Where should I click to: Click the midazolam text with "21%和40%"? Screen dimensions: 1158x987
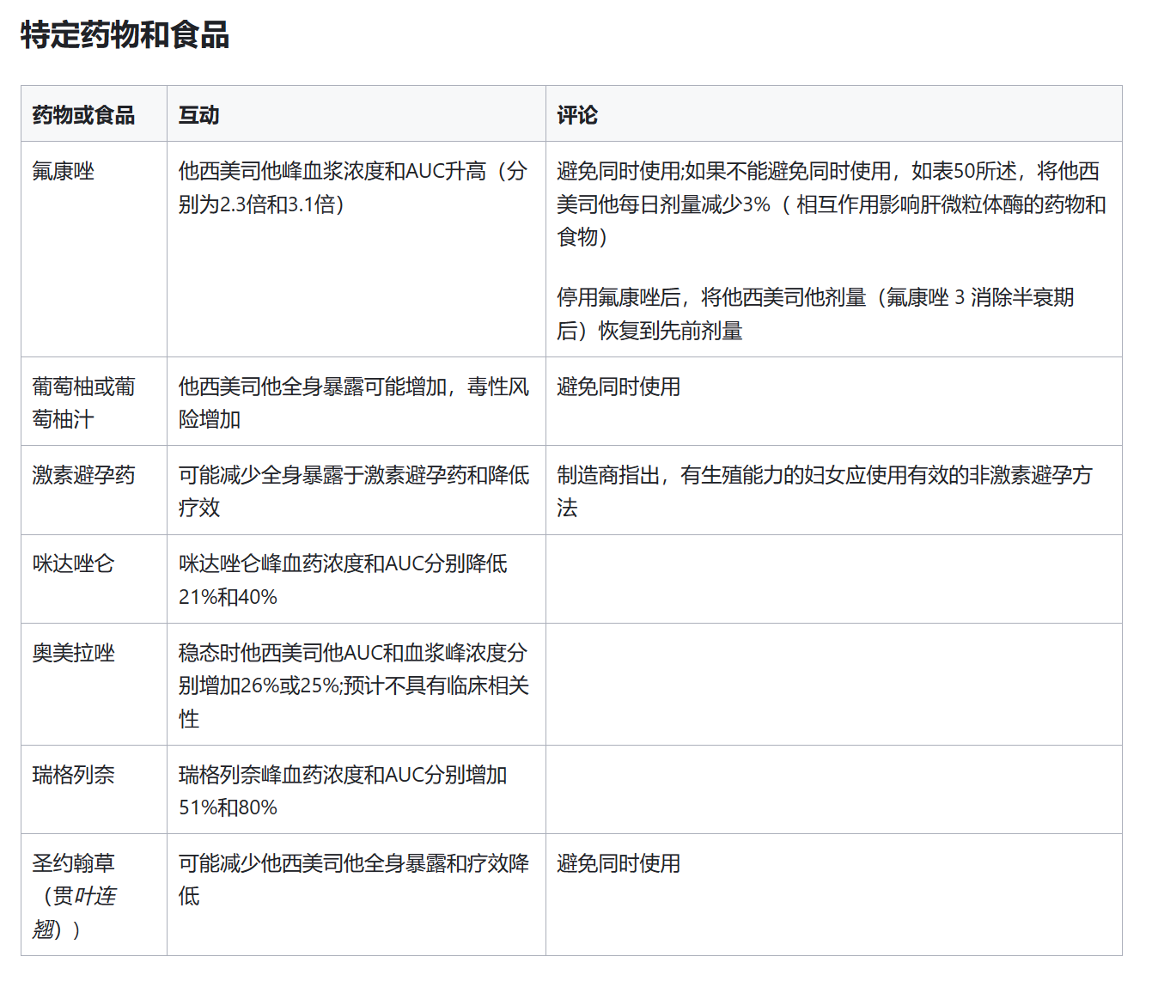343,580
